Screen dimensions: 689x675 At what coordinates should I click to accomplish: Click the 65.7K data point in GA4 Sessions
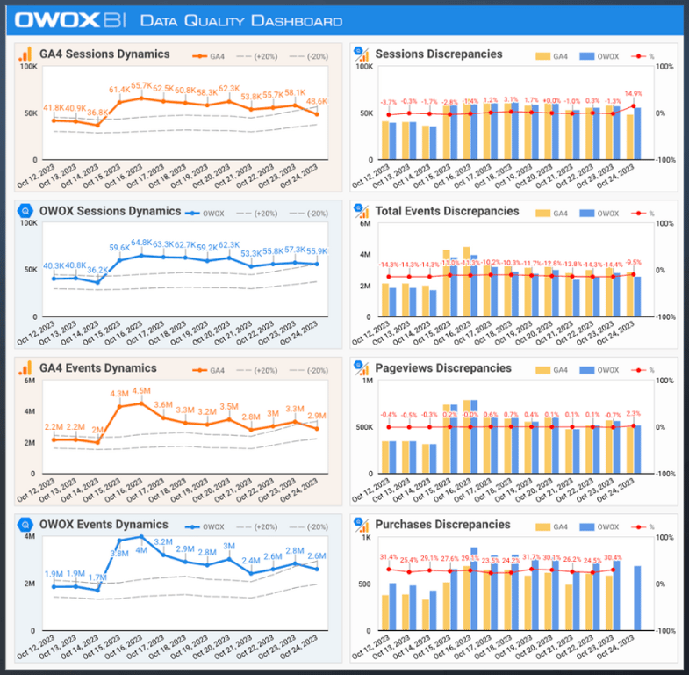click(x=141, y=98)
